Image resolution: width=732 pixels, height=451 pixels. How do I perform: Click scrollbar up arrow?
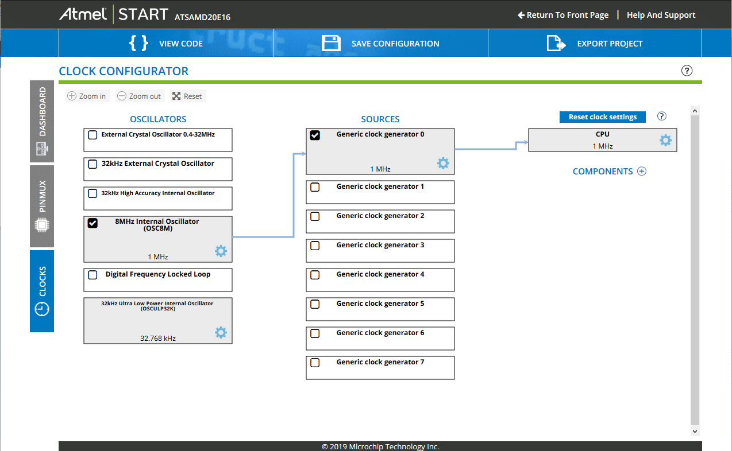[x=695, y=111]
